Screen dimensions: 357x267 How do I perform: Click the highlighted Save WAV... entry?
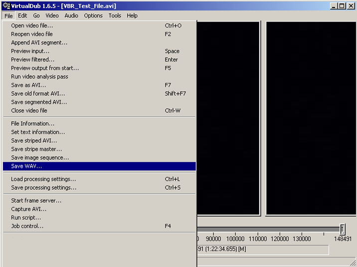(99, 166)
